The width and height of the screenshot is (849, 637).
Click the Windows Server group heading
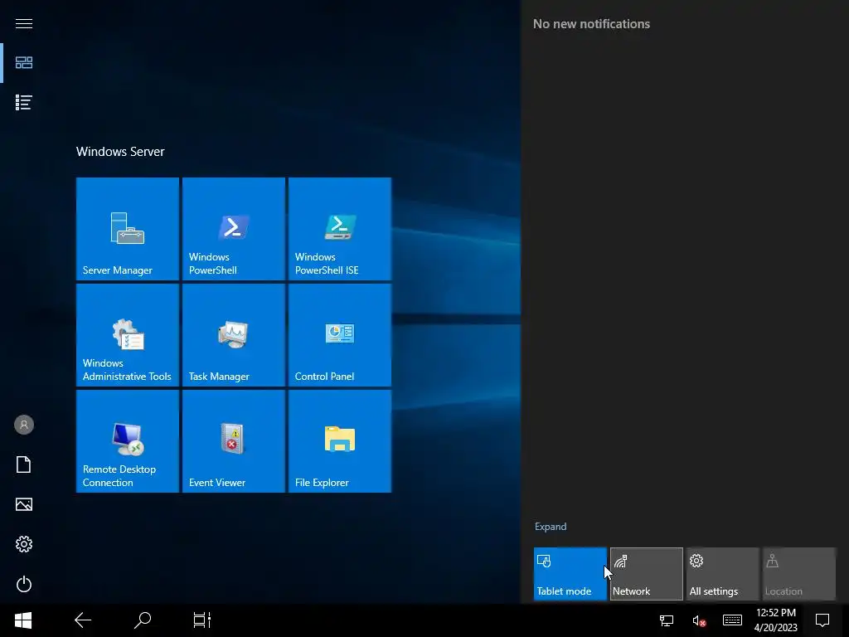pyautogui.click(x=120, y=152)
